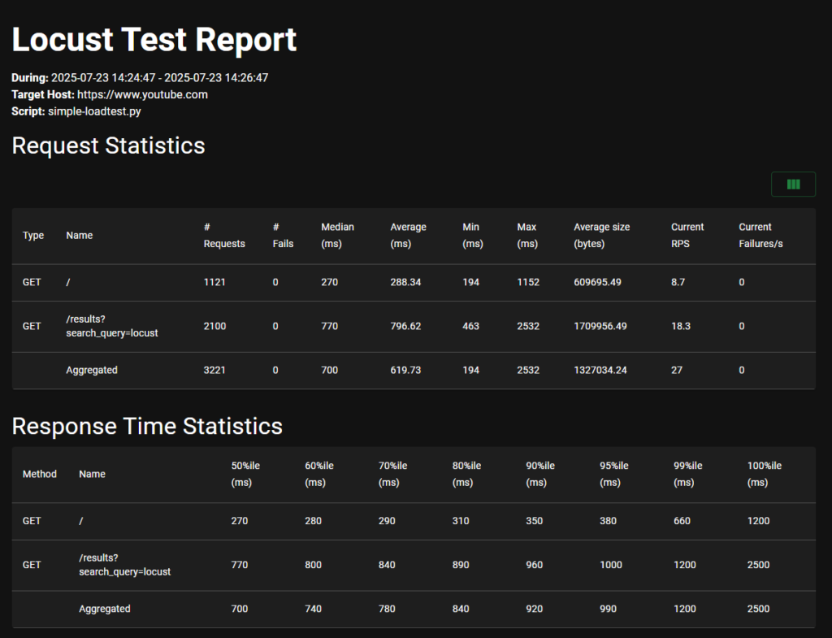Sort by Average size (bytes) header
The width and height of the screenshot is (832, 638).
(x=601, y=236)
